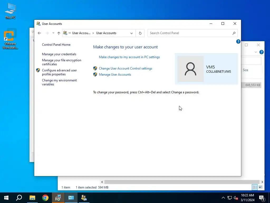The image size is (270, 203).
Task: Select the 608,553 KB file size cell
Action: pyautogui.click(x=253, y=85)
